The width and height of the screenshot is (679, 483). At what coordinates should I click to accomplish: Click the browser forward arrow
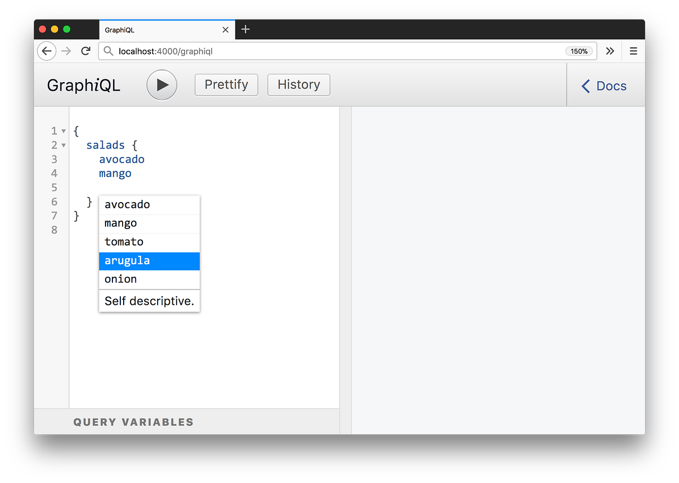tap(66, 51)
